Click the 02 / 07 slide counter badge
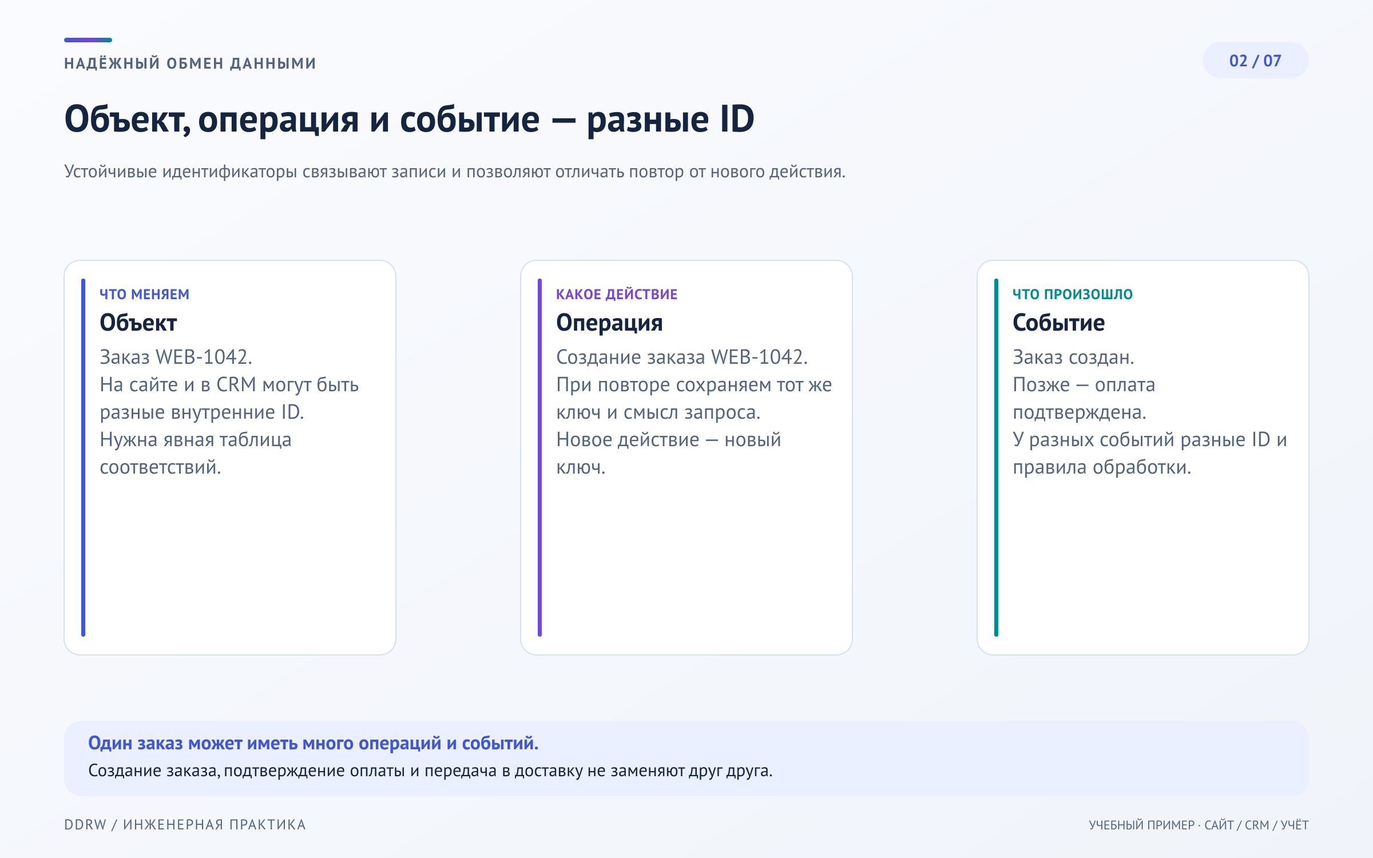This screenshot has width=1373, height=858. pyautogui.click(x=1255, y=60)
